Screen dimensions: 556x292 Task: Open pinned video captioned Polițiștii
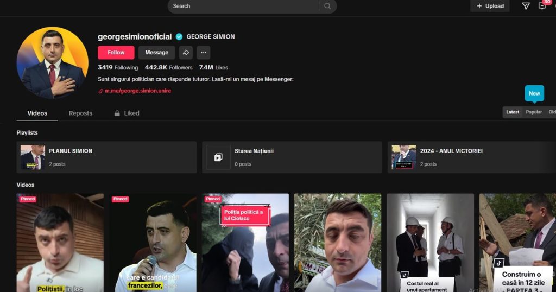pyautogui.click(x=60, y=243)
